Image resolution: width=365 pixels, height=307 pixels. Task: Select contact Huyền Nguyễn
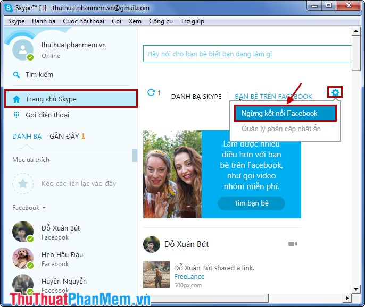pyautogui.click(x=70, y=285)
